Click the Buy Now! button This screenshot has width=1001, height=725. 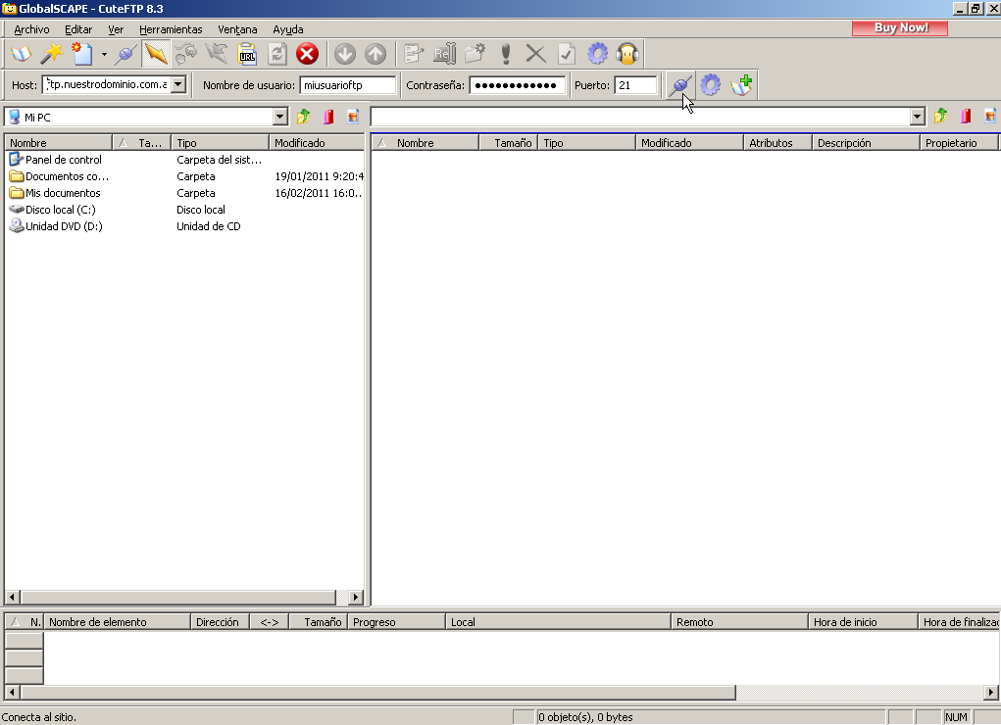pyautogui.click(x=900, y=28)
